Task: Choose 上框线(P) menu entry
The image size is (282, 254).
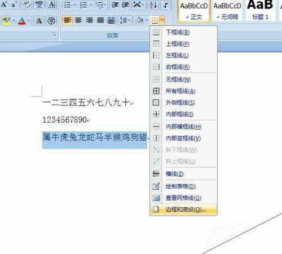Action: 183,44
